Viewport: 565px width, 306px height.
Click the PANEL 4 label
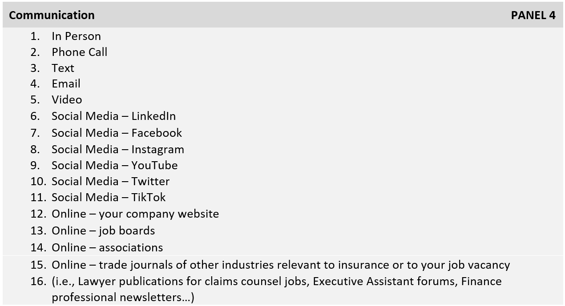[533, 15]
